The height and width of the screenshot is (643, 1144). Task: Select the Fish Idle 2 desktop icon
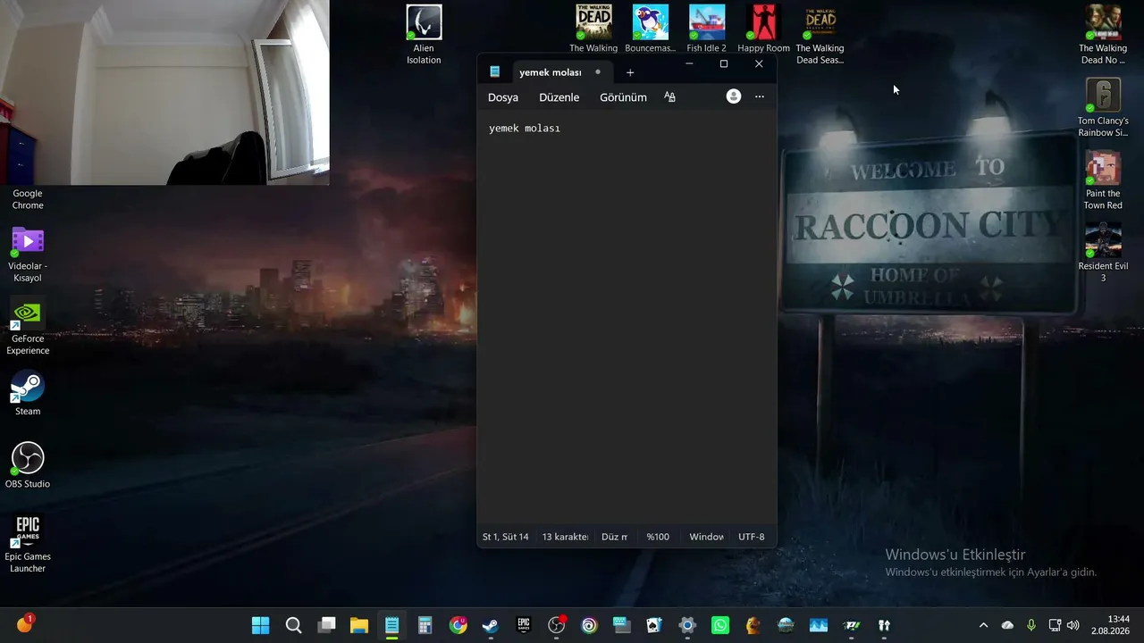[706, 29]
